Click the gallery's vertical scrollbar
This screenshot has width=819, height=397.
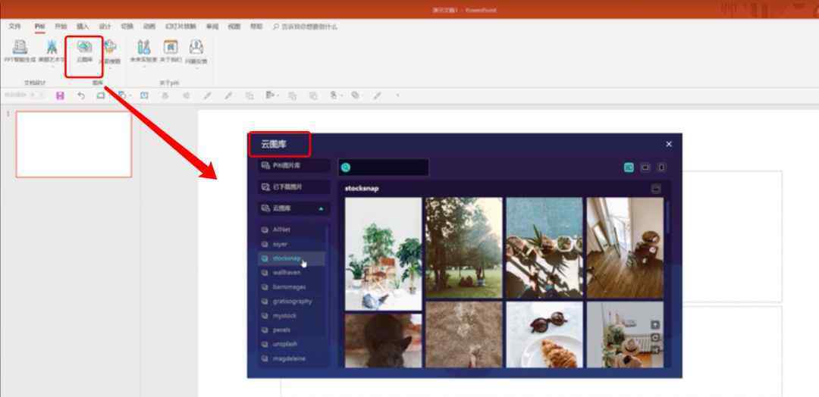pos(667,218)
